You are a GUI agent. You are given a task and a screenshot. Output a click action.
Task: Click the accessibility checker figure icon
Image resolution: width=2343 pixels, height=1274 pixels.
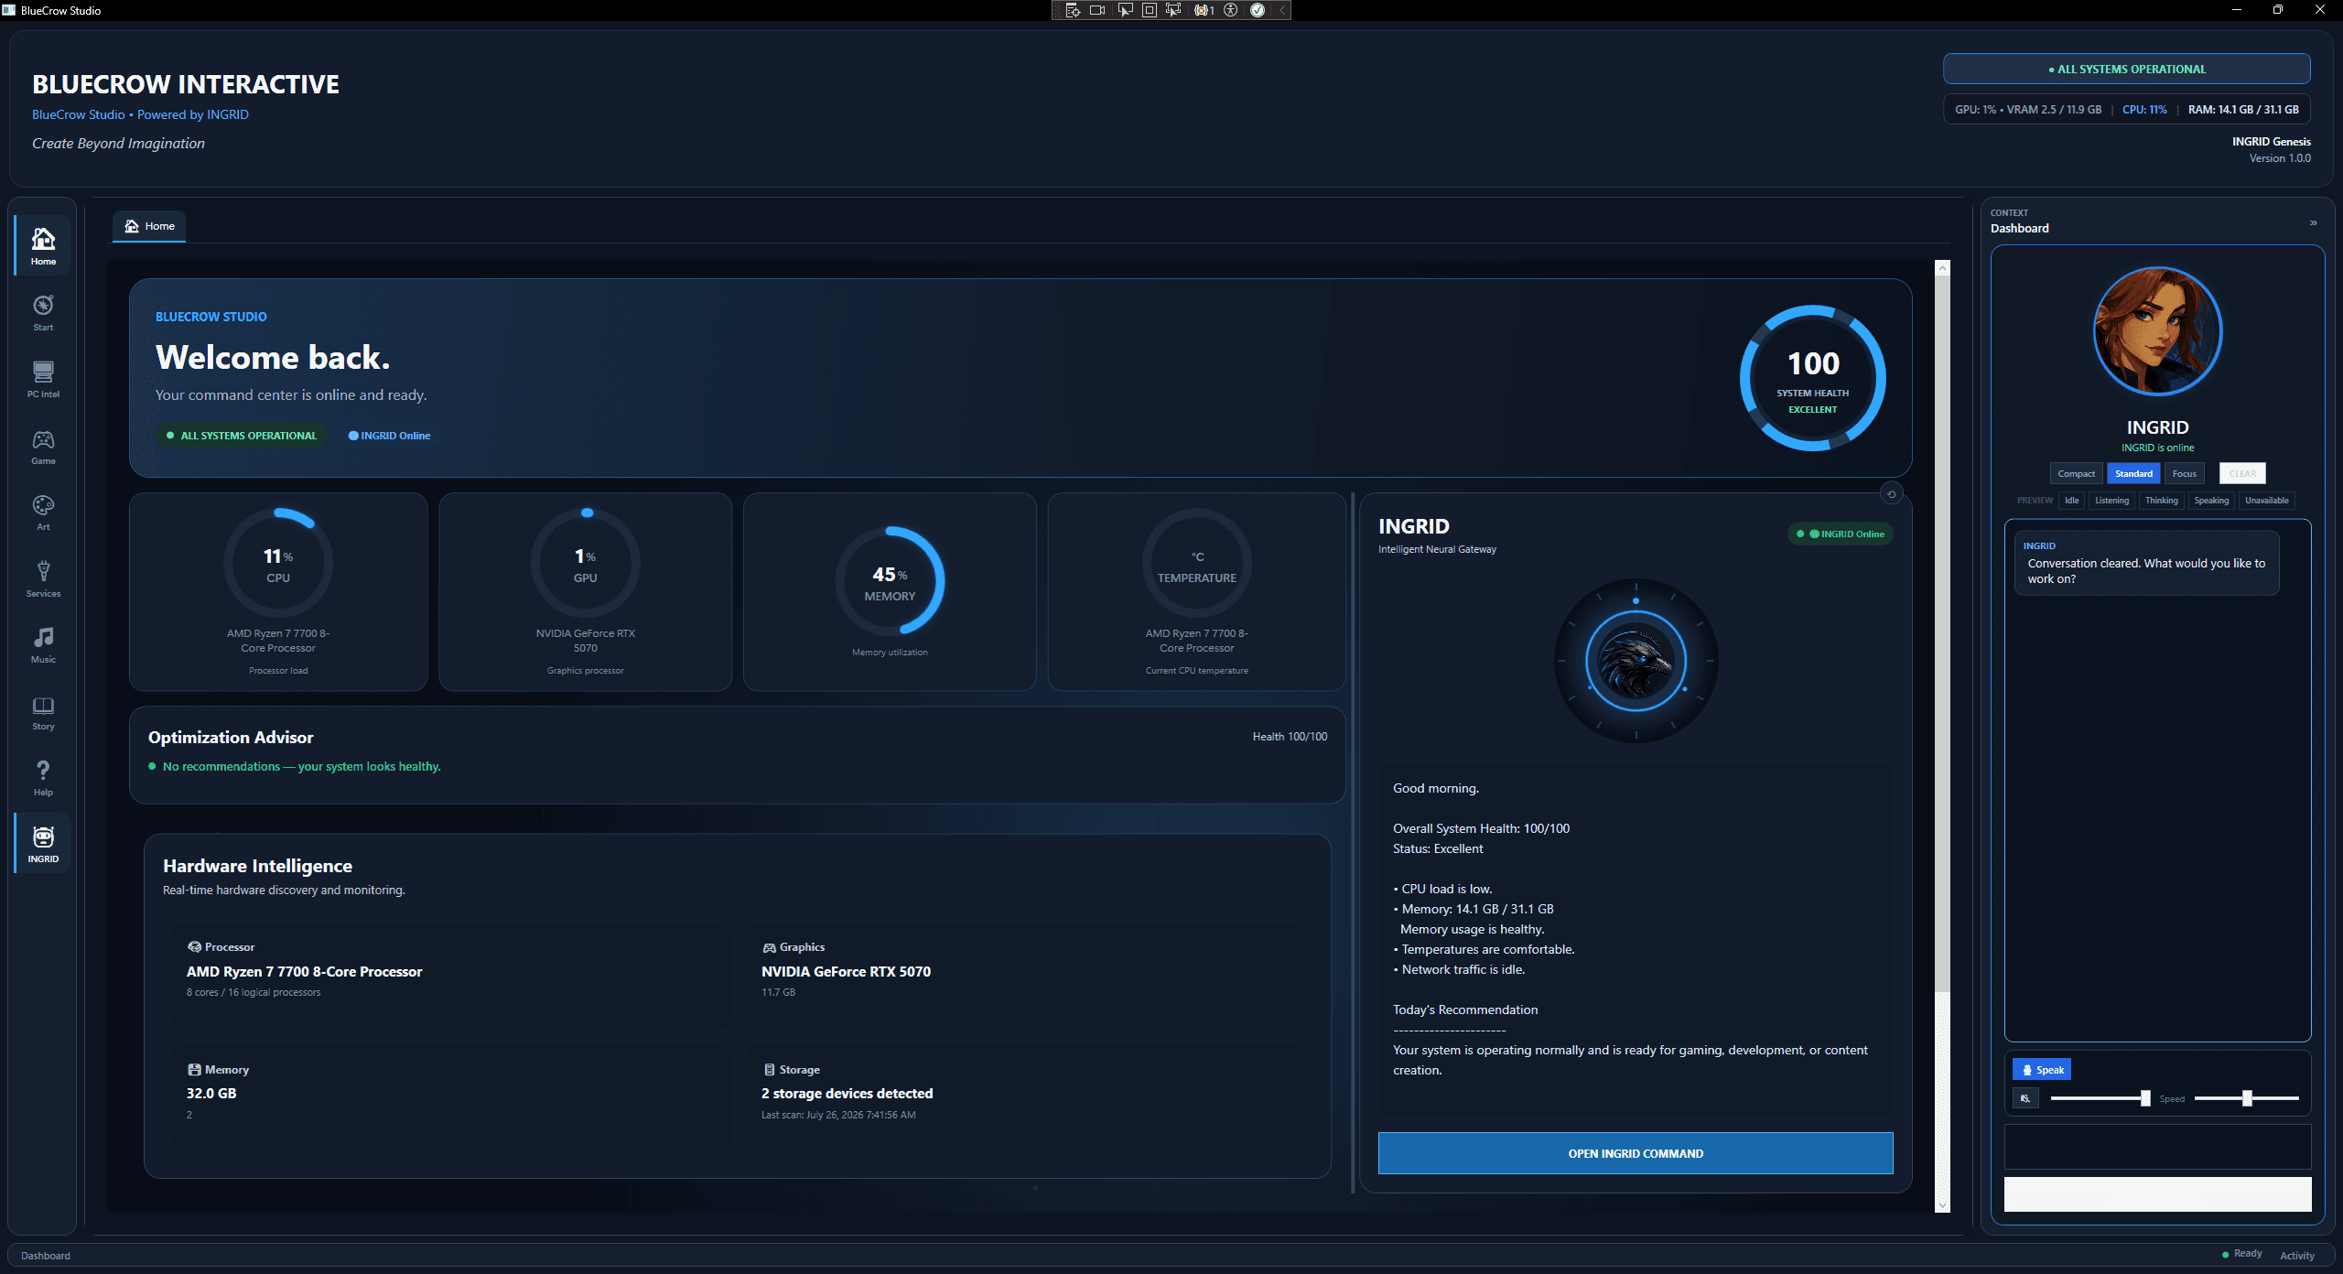tap(1231, 10)
